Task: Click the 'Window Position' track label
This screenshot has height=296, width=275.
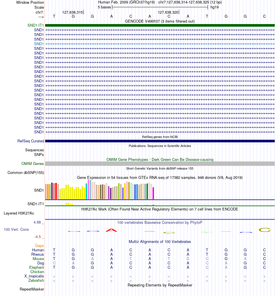Action: click(30, 2)
